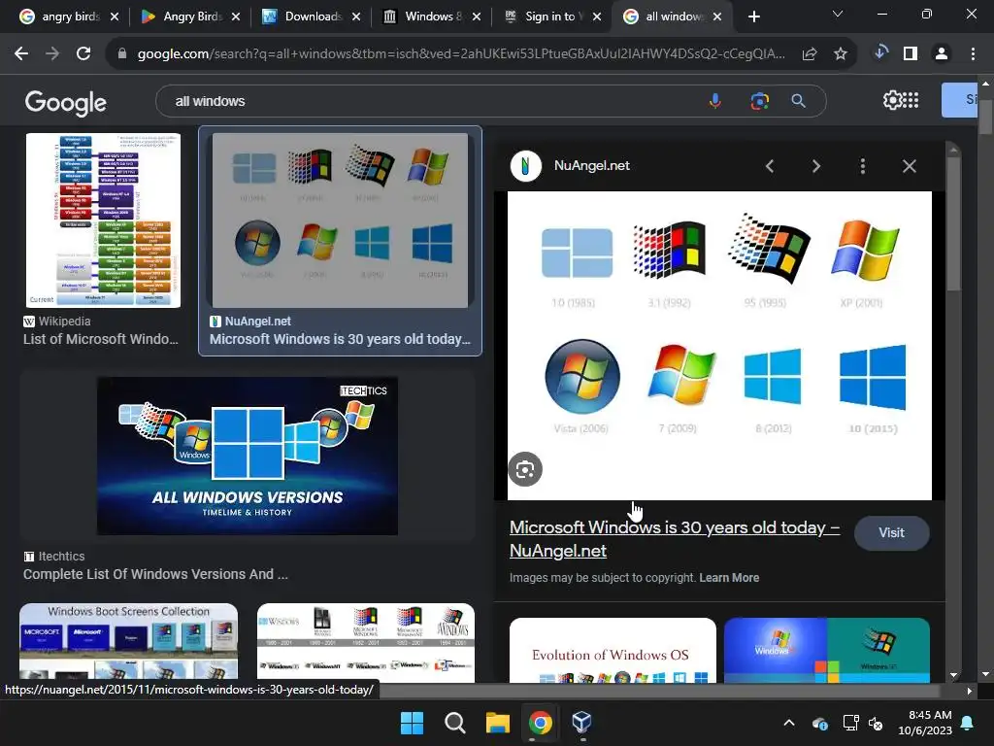The image size is (994, 746).
Task: Expand the tab search chevron
Action: 838,14
